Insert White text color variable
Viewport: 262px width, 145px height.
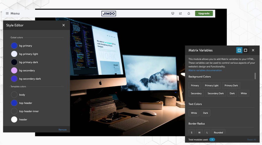[194, 113]
